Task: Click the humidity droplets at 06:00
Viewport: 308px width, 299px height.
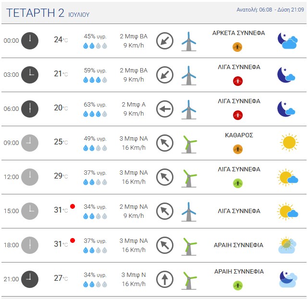Action: pyautogui.click(x=95, y=114)
